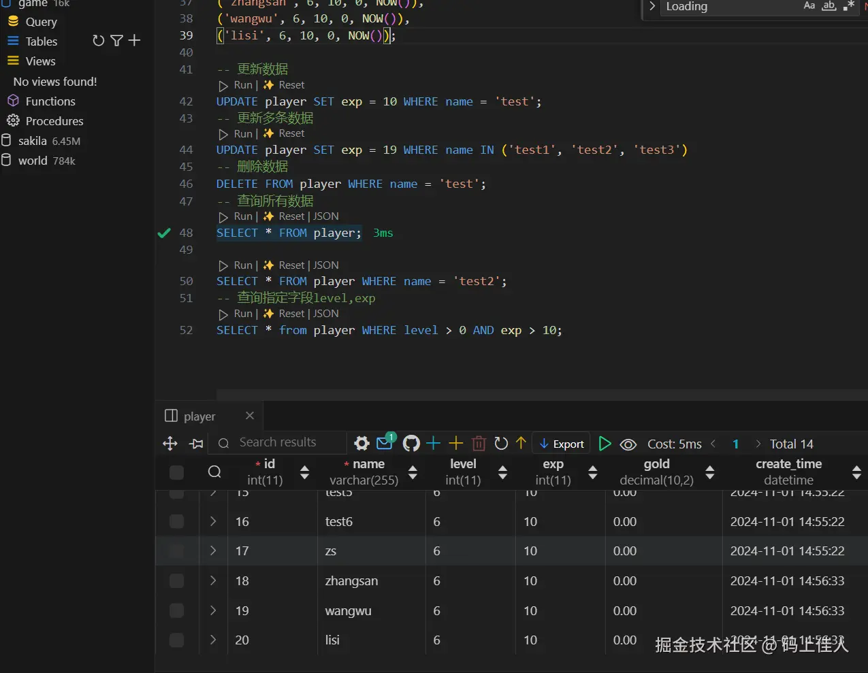
Task: Open the GitHub icon in result toolbar
Action: (x=411, y=444)
